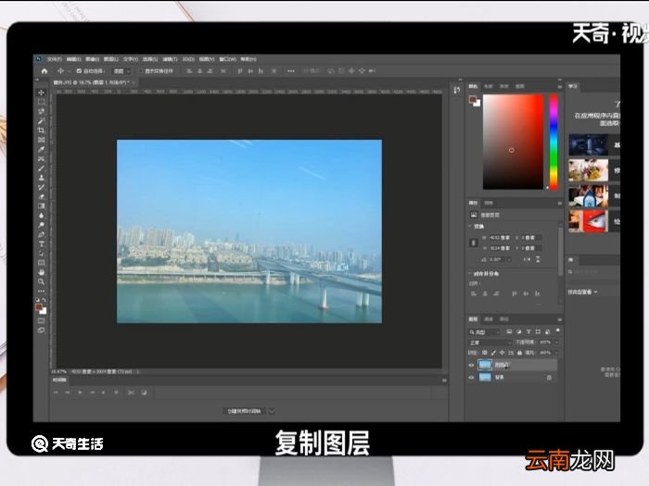The image size is (649, 486).
Task: Select the History Brush tool
Action: 41,187
